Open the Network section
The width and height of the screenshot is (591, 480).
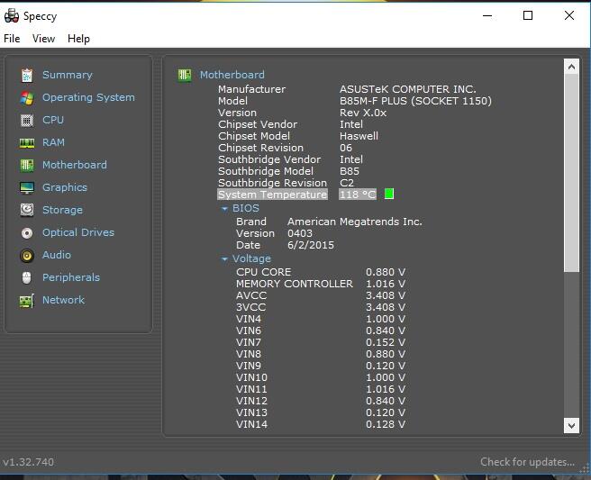(64, 300)
